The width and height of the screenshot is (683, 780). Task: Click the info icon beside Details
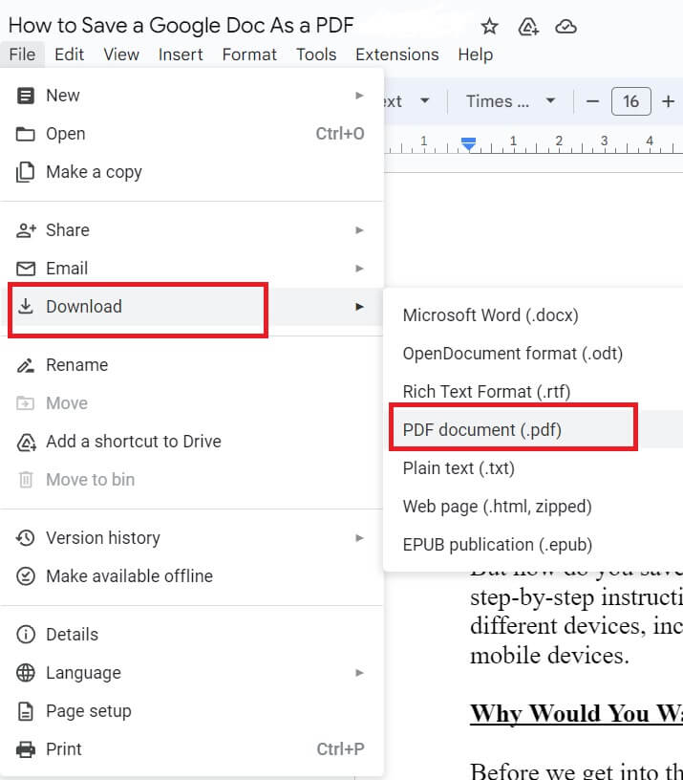click(x=27, y=635)
